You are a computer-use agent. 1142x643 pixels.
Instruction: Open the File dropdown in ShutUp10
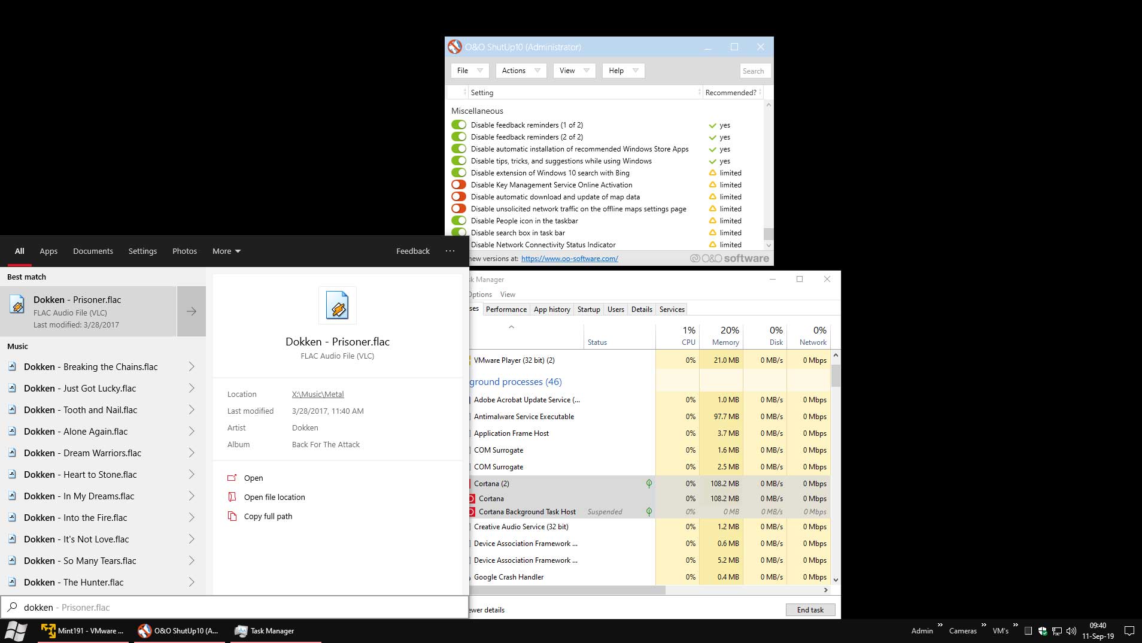(x=470, y=71)
